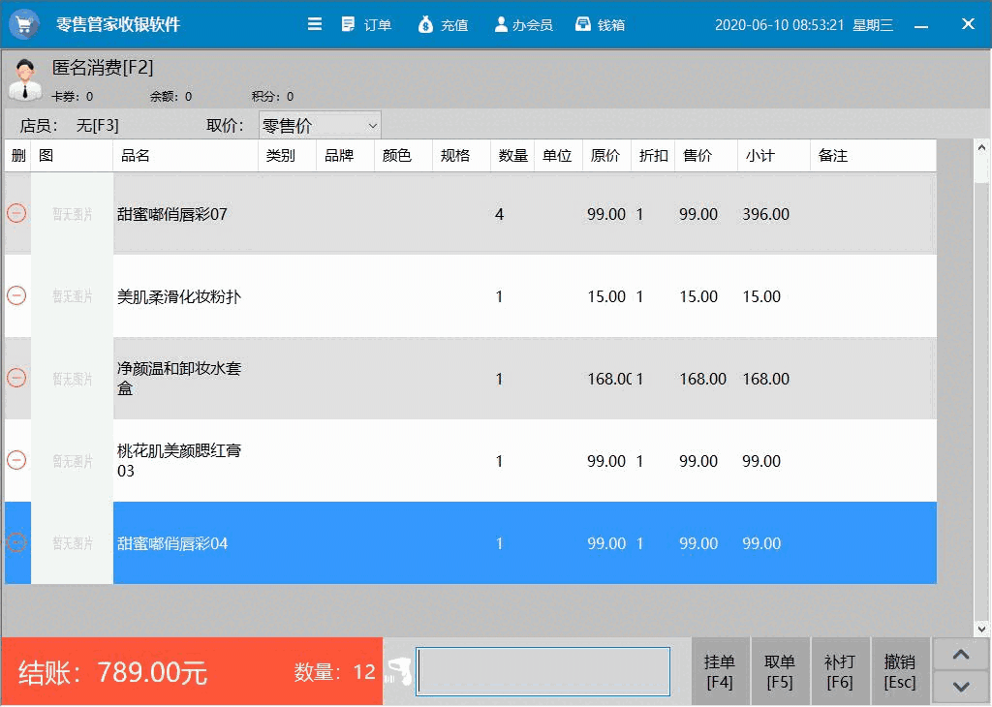The image size is (992, 707).
Task: Delete 甜蜜嘟俏唇彩07 using its red minus icon
Action: (x=16, y=215)
